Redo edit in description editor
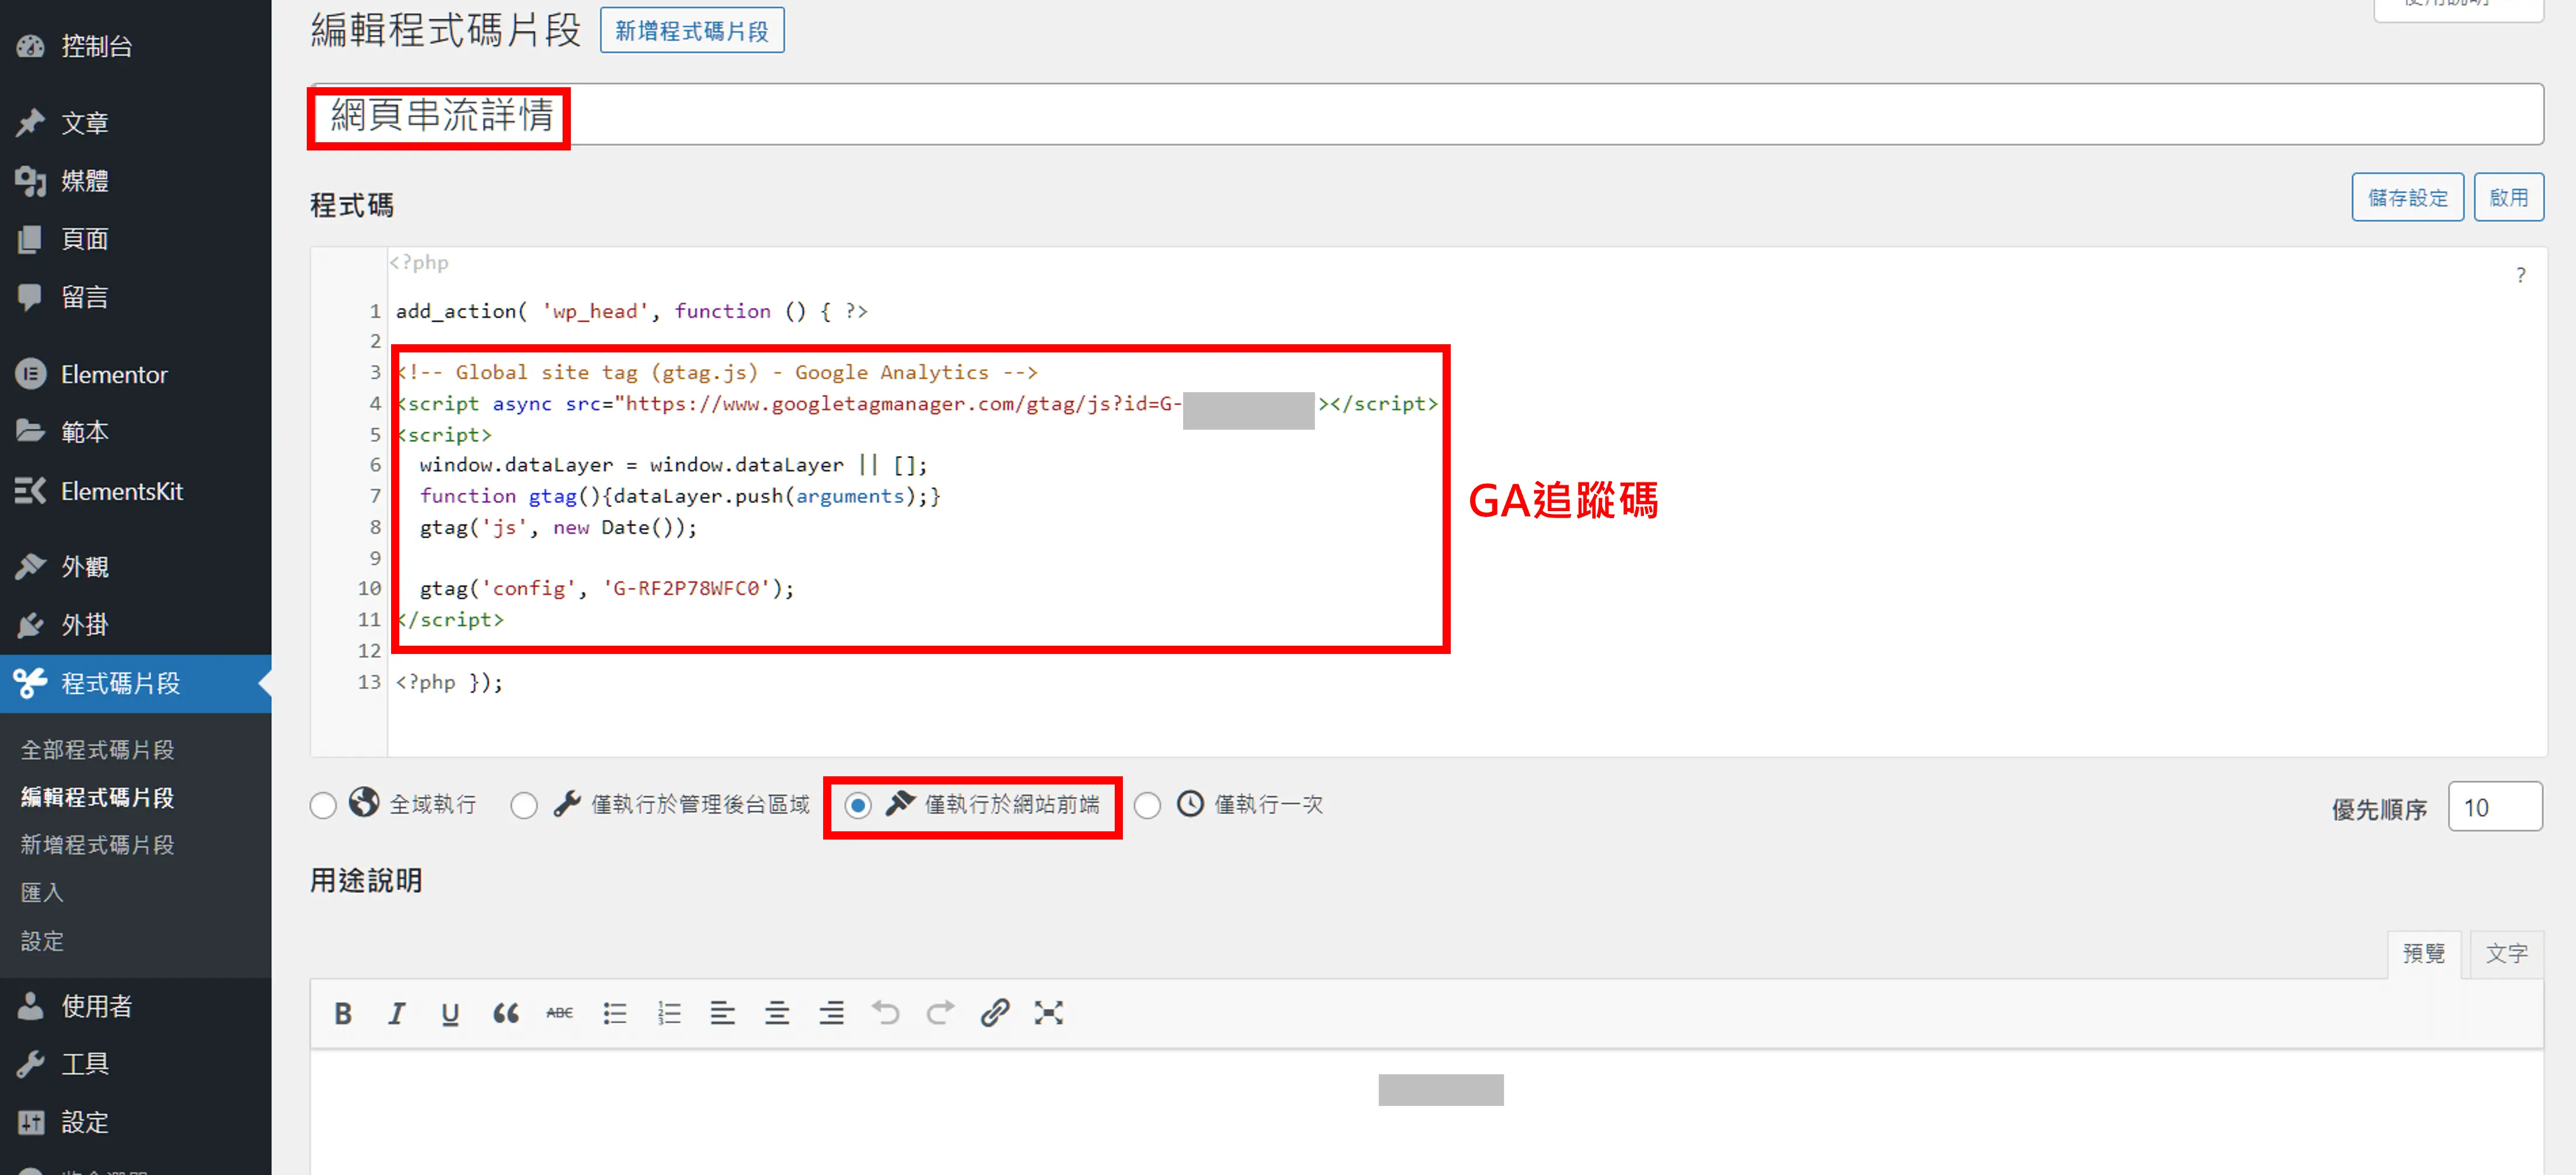Screen dimensions: 2576x1175 click(x=940, y=1013)
